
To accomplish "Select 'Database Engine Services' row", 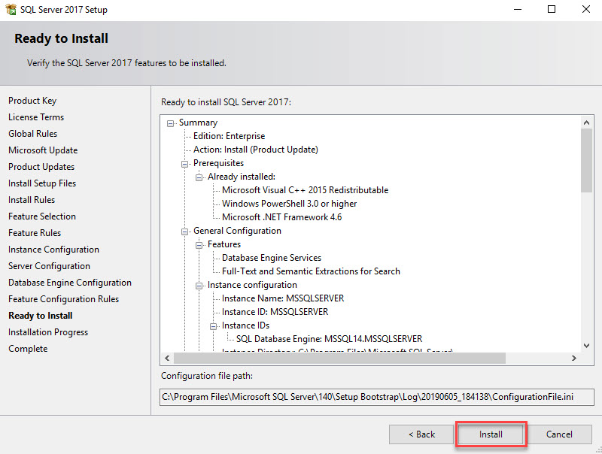I will [272, 258].
